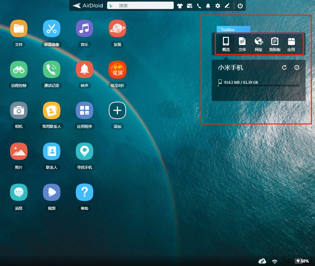Select the 应用 apps tab in Toolbox
Screen dimensions: 315x266
[x=291, y=44]
